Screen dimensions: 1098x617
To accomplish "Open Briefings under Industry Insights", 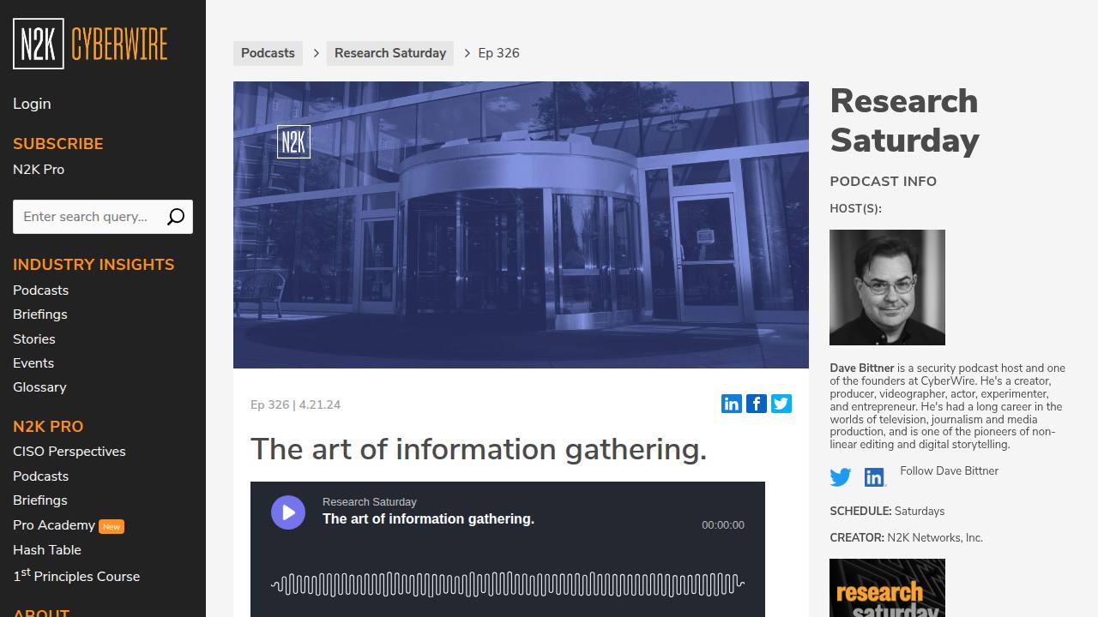I will [39, 314].
